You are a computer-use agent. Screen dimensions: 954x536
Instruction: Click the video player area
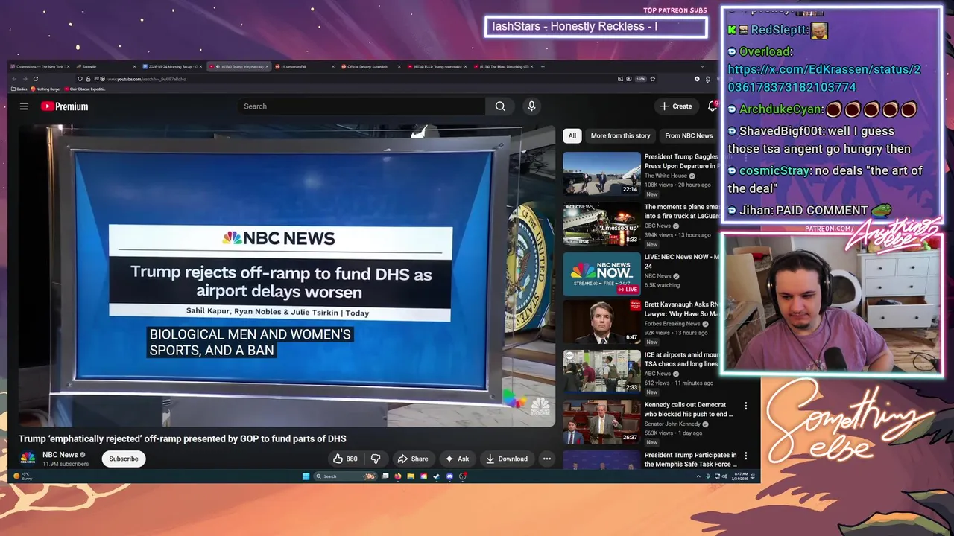point(287,275)
